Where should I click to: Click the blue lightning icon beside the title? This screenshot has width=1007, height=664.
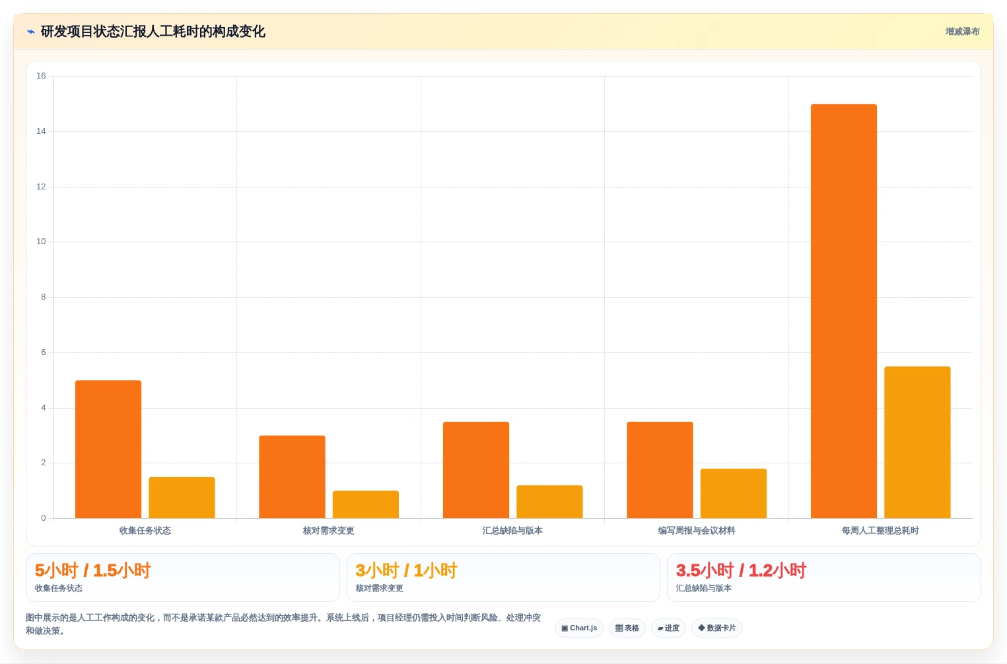[30, 32]
